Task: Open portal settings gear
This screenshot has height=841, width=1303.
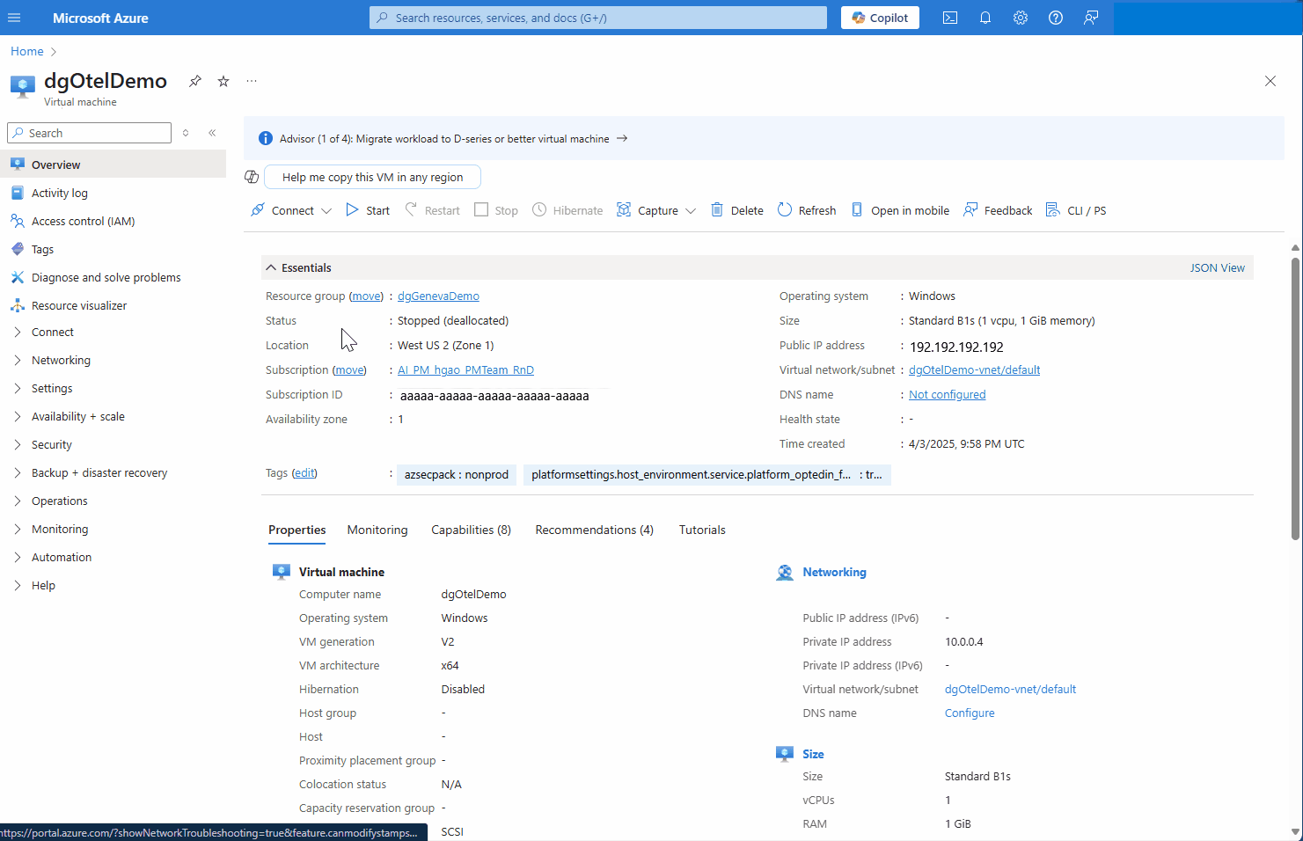Action: (1021, 18)
